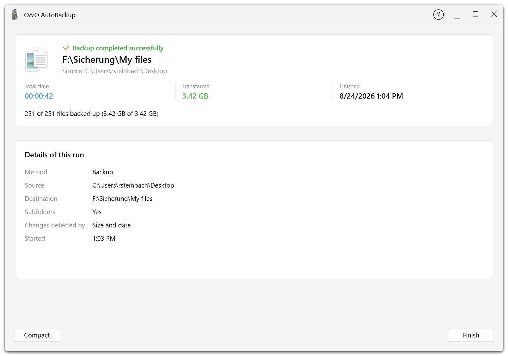Image resolution: width=508 pixels, height=356 pixels.
Task: Click the 'Transferred' label
Action: click(x=196, y=86)
